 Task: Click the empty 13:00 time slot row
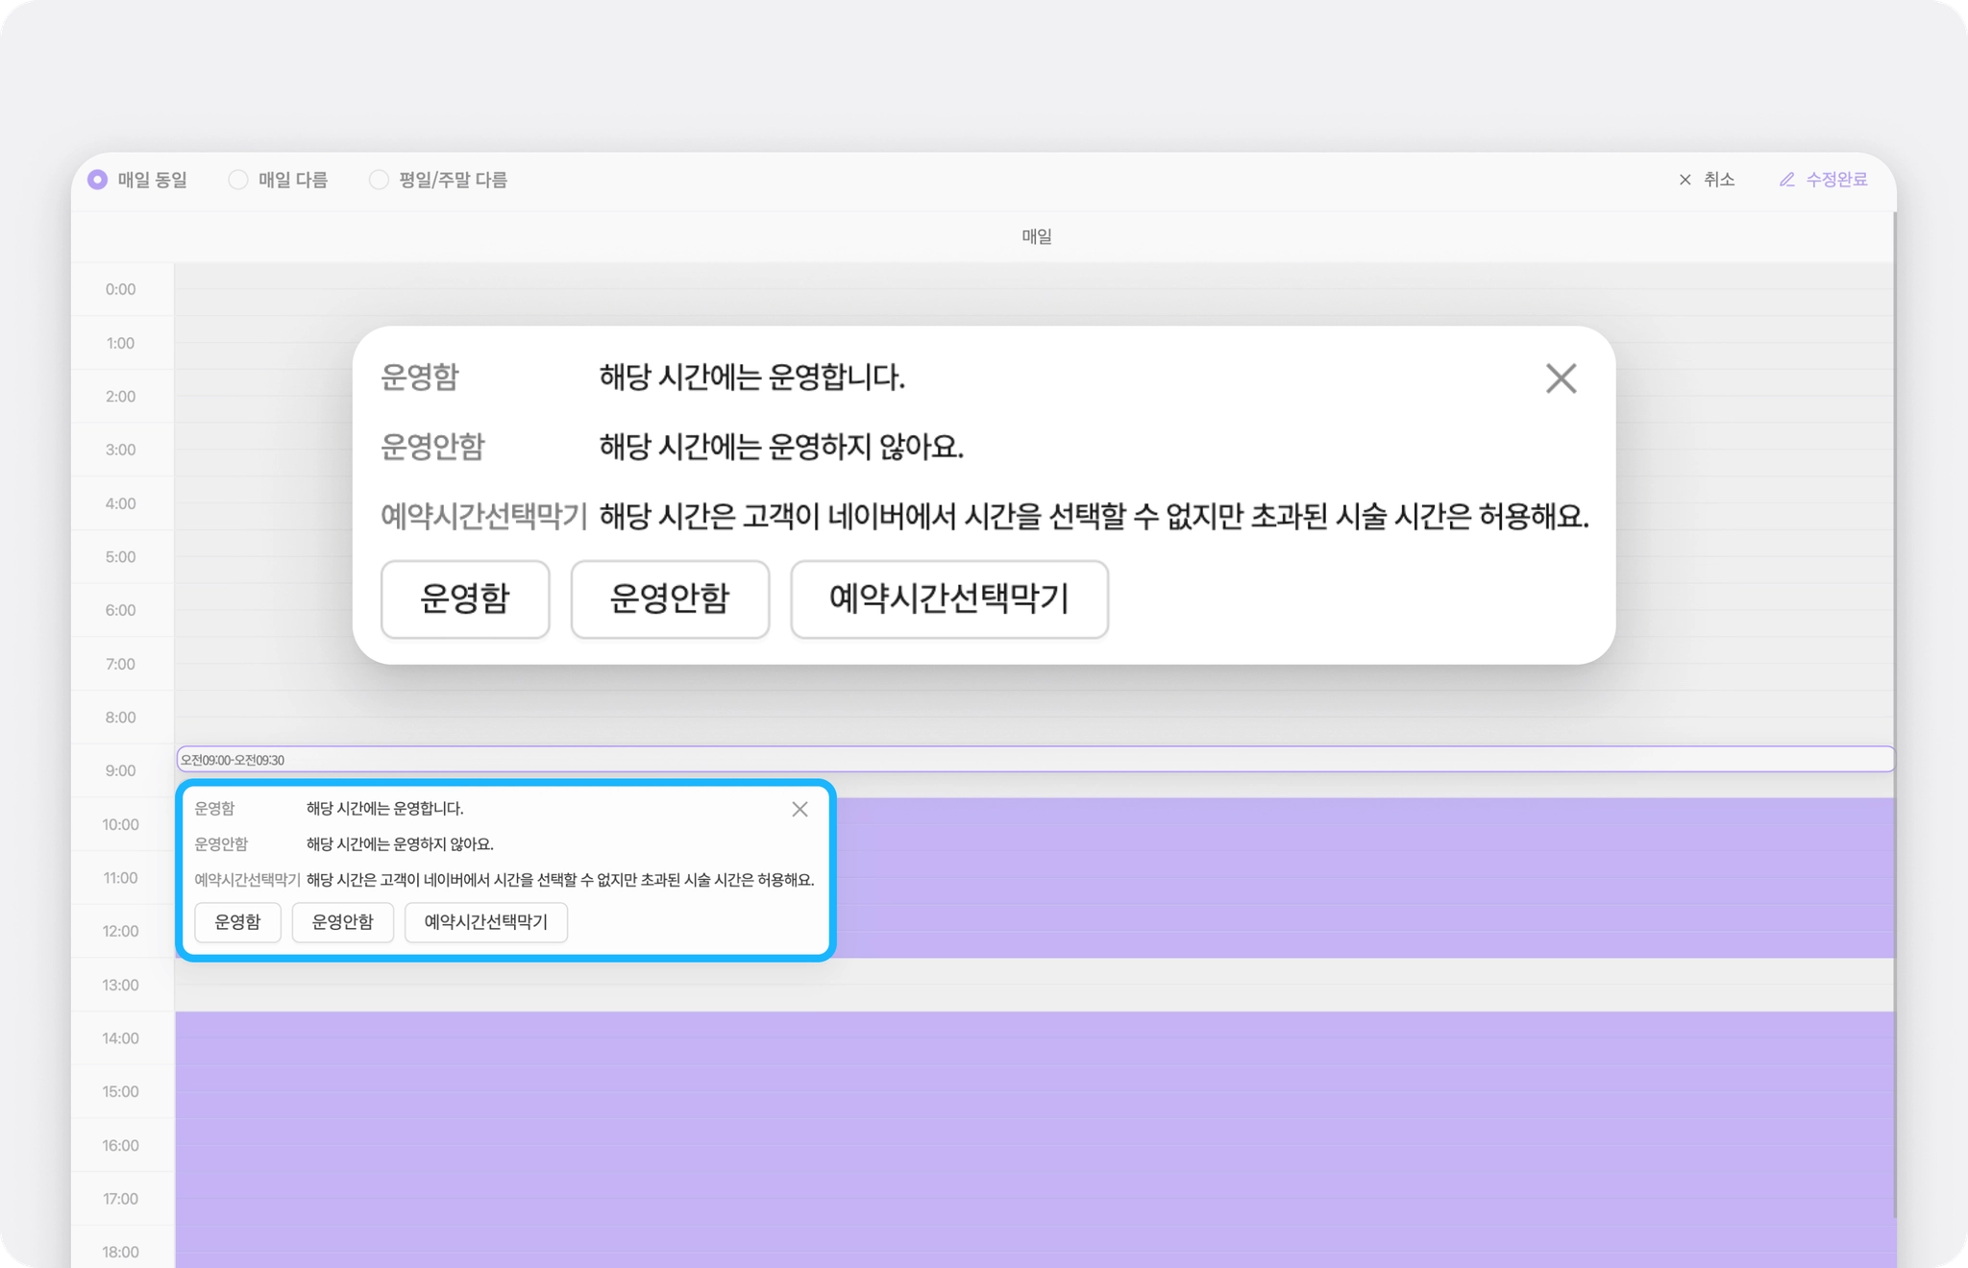[1034, 985]
